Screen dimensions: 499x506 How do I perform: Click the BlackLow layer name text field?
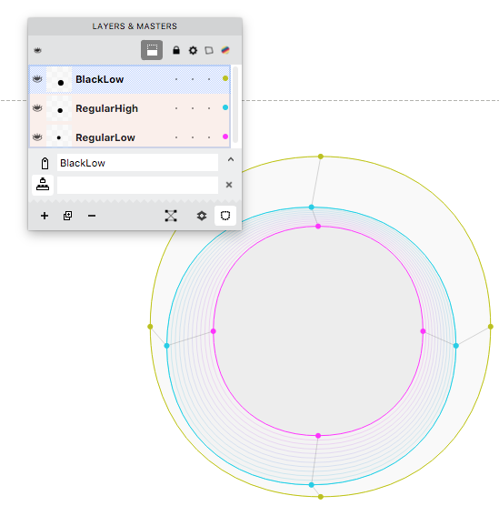(x=137, y=163)
